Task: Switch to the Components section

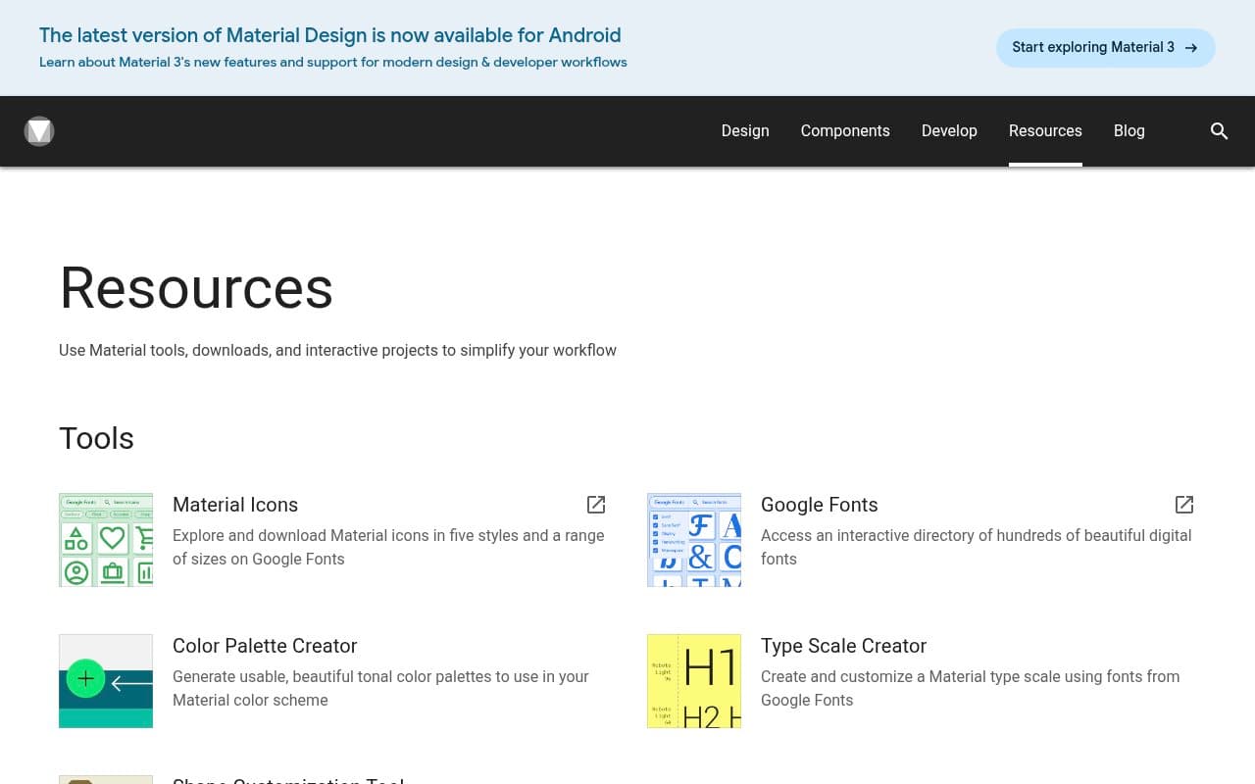Action: [845, 130]
